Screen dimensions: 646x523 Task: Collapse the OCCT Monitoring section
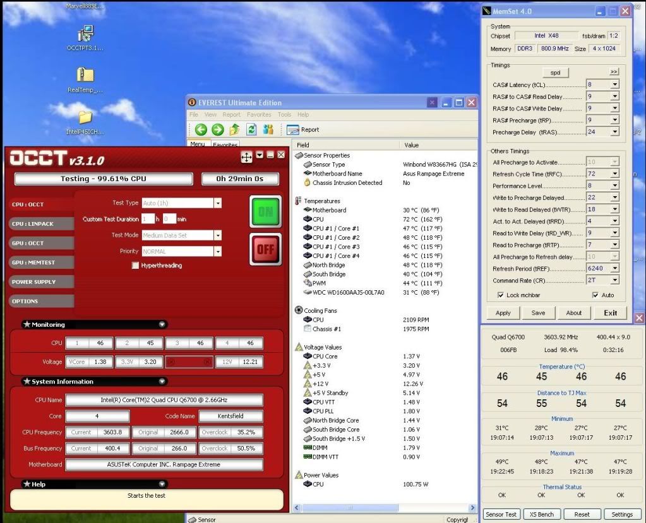(162, 324)
